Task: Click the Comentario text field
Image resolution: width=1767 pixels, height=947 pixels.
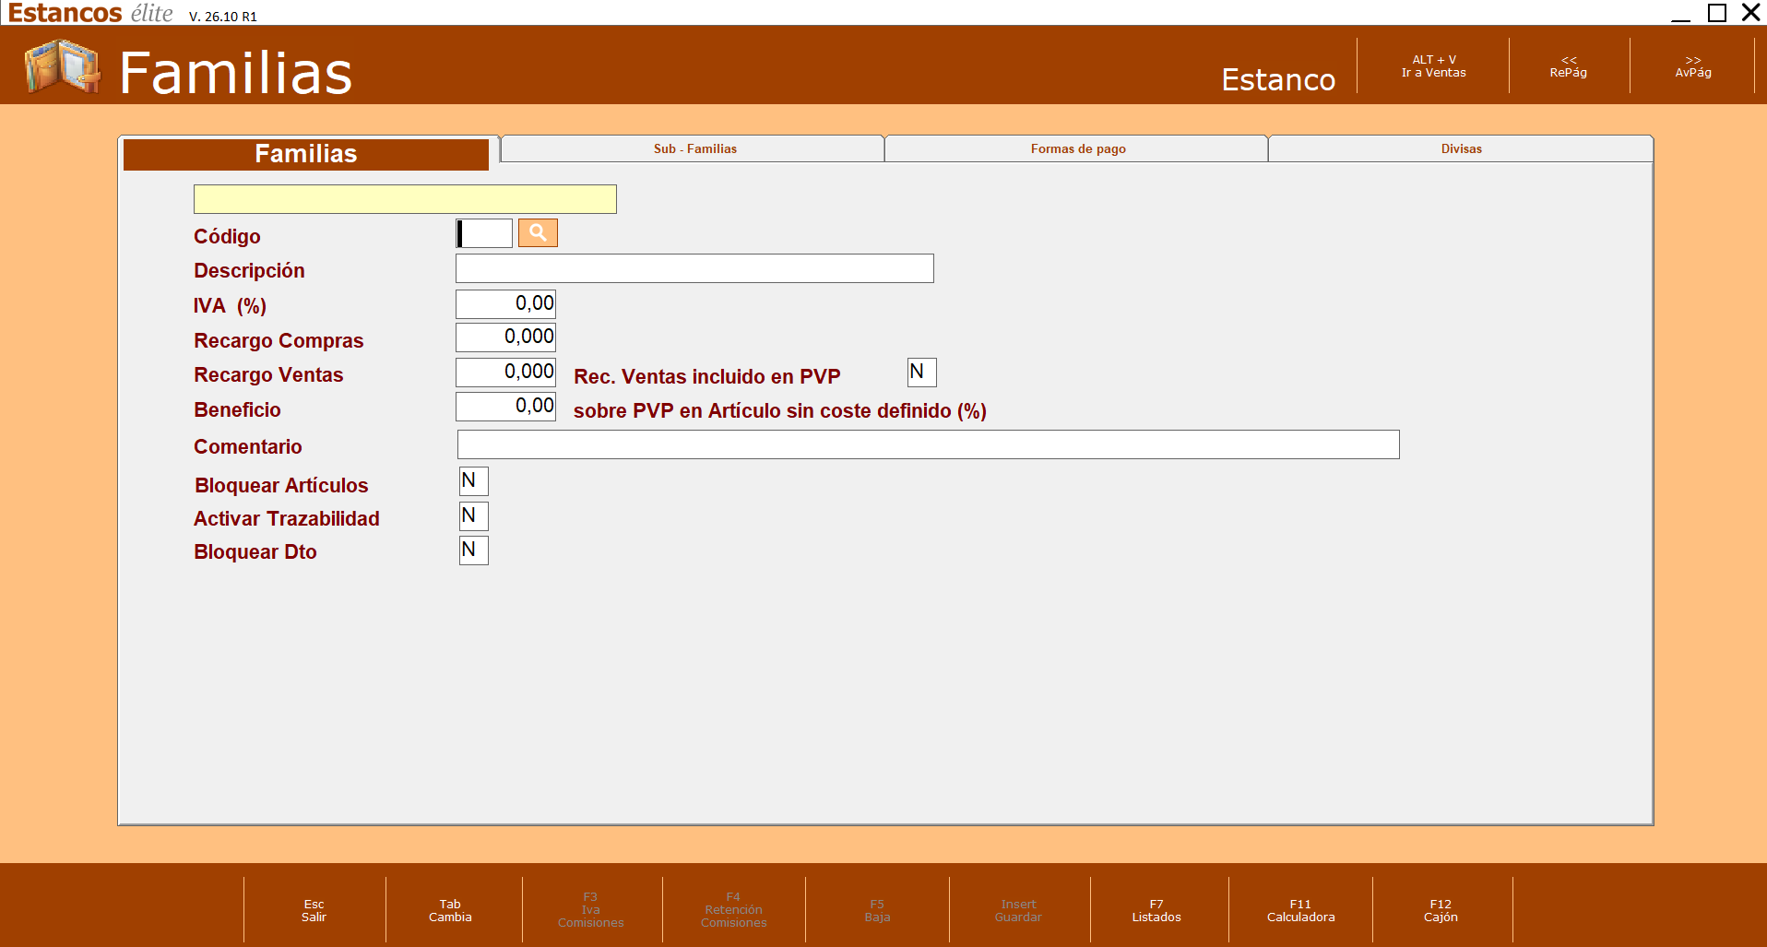Action: 929,444
